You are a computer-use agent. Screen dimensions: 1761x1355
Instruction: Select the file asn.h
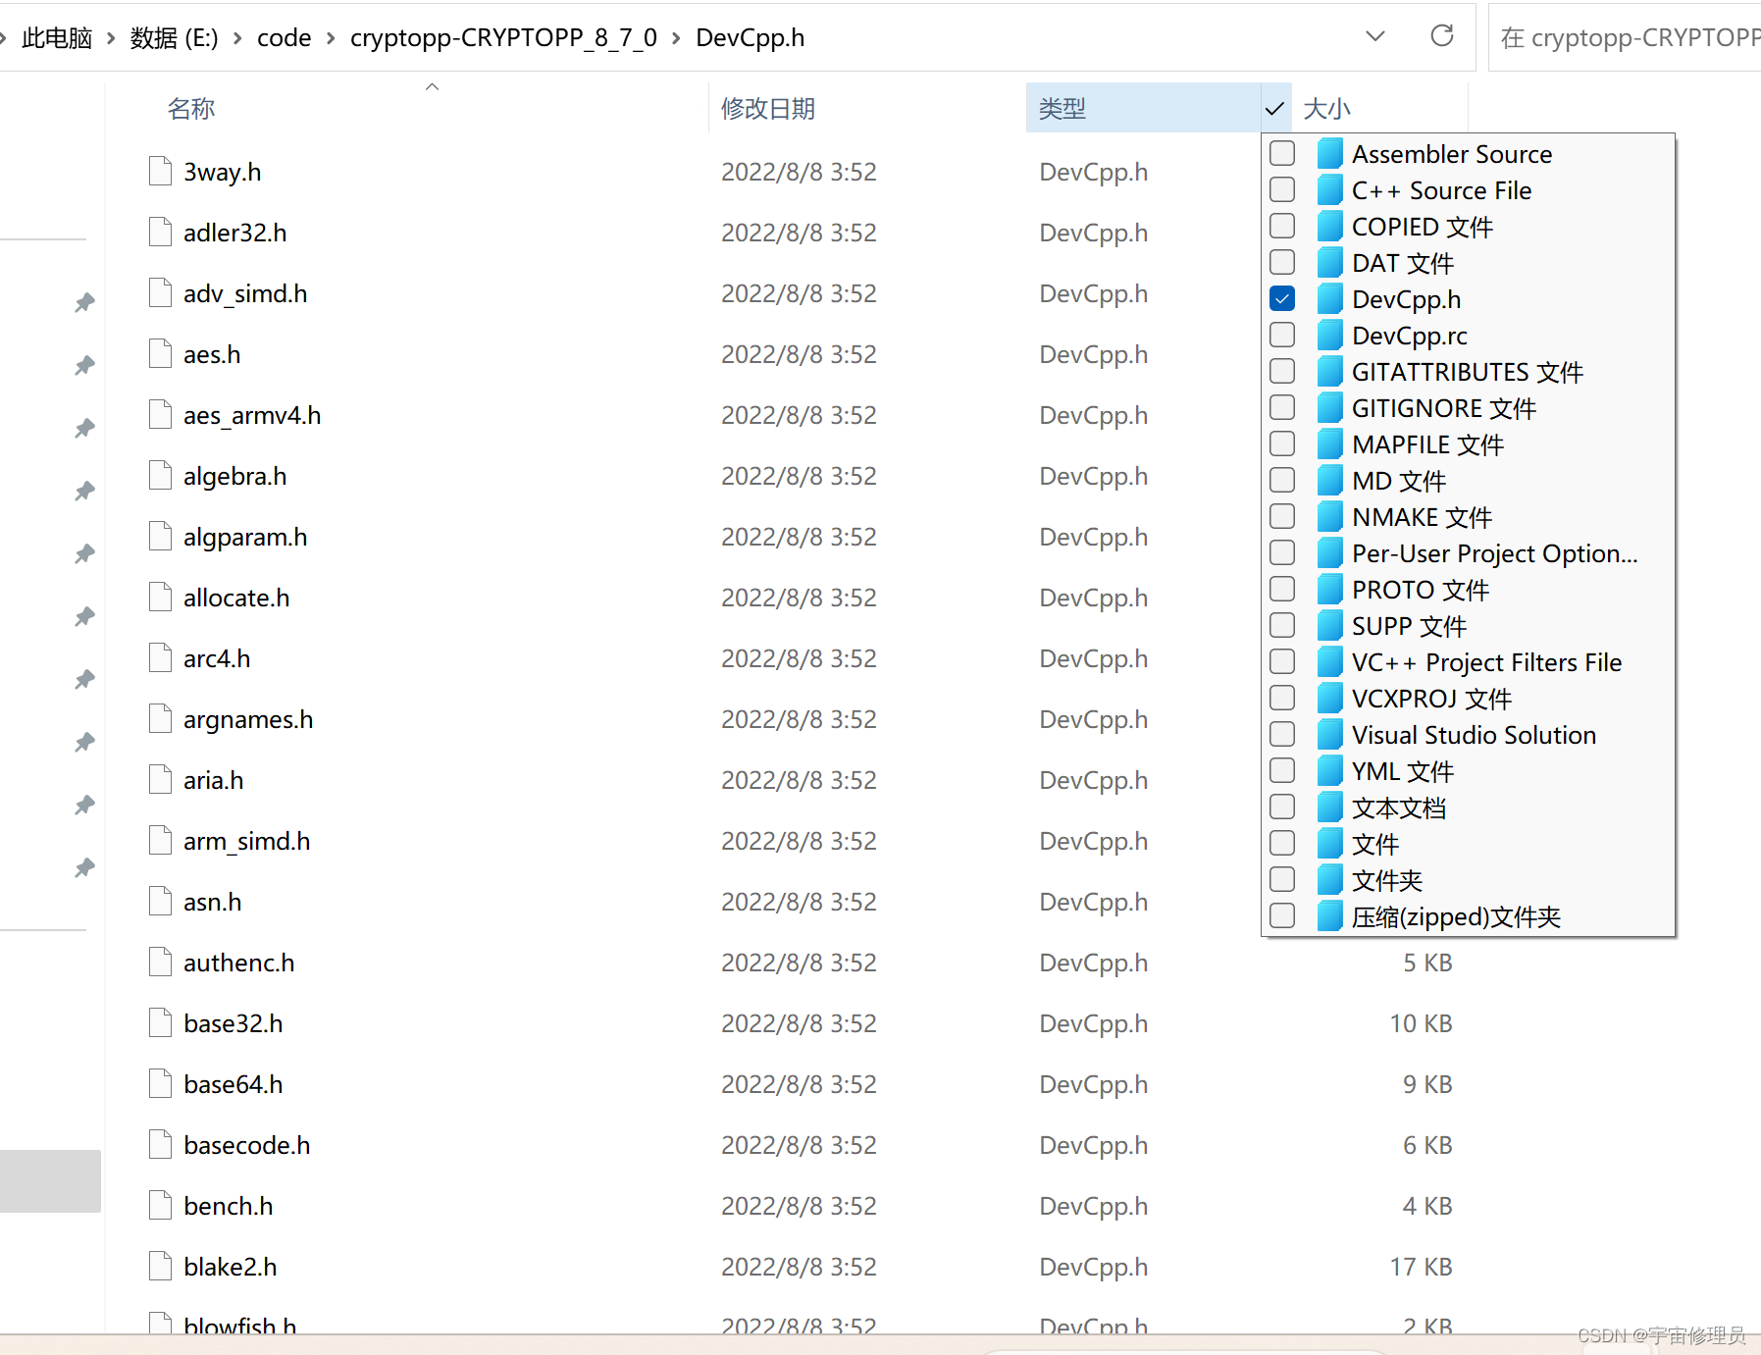tap(213, 902)
